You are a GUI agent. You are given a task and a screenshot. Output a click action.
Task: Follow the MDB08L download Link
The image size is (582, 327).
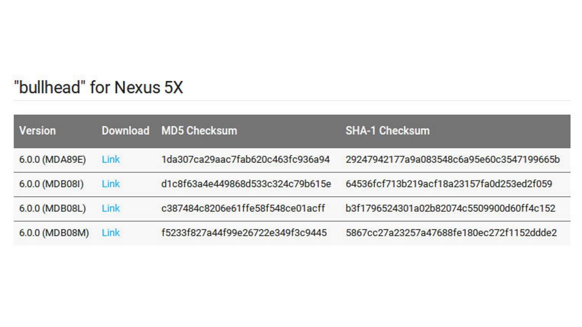coord(110,208)
